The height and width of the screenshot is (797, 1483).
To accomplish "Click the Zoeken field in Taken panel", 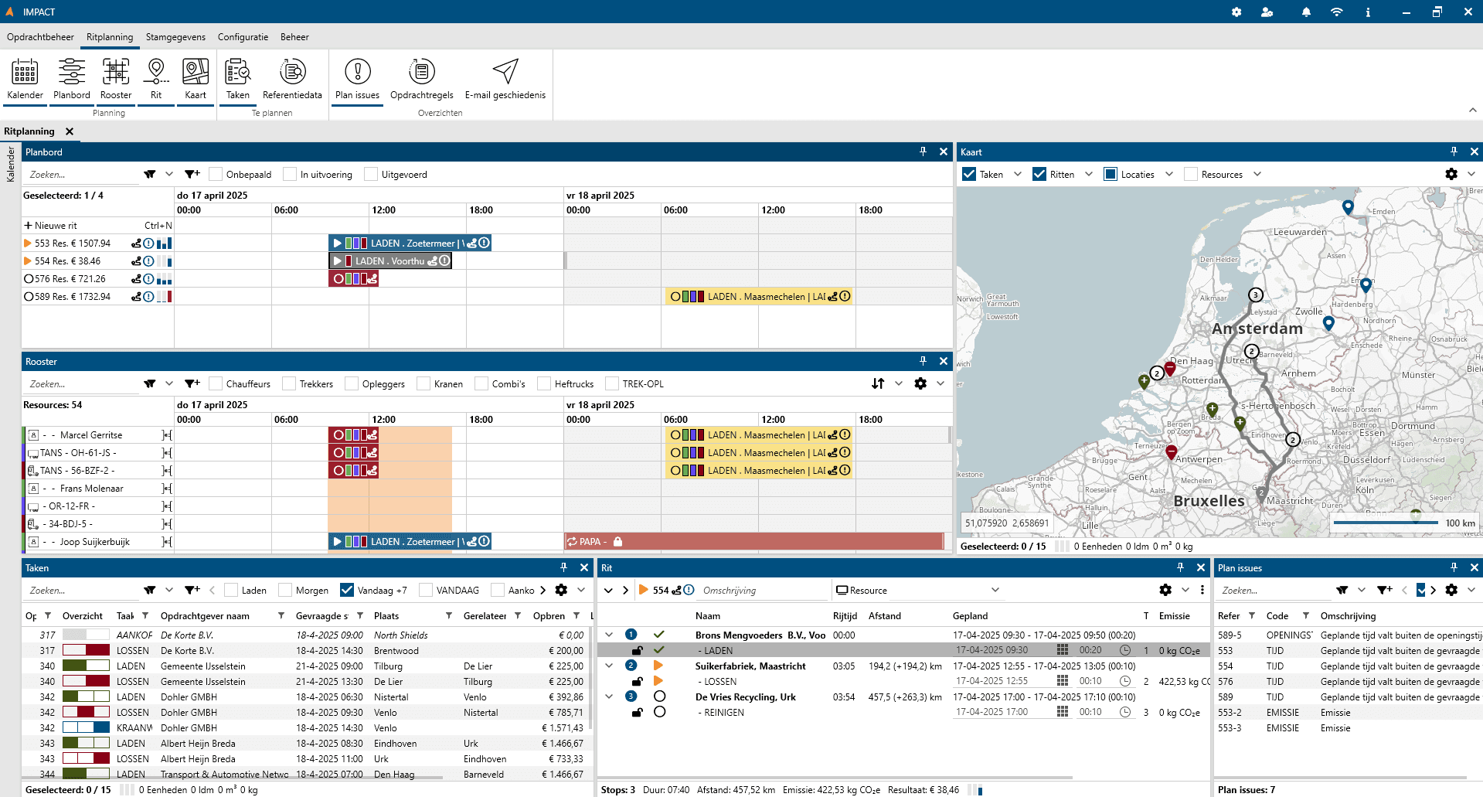I will pos(81,591).
